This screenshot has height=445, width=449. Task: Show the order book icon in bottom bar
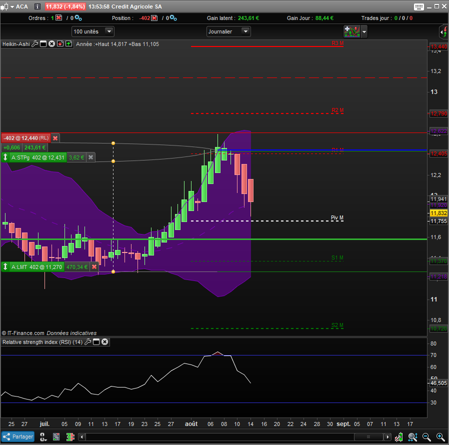click(x=70, y=437)
